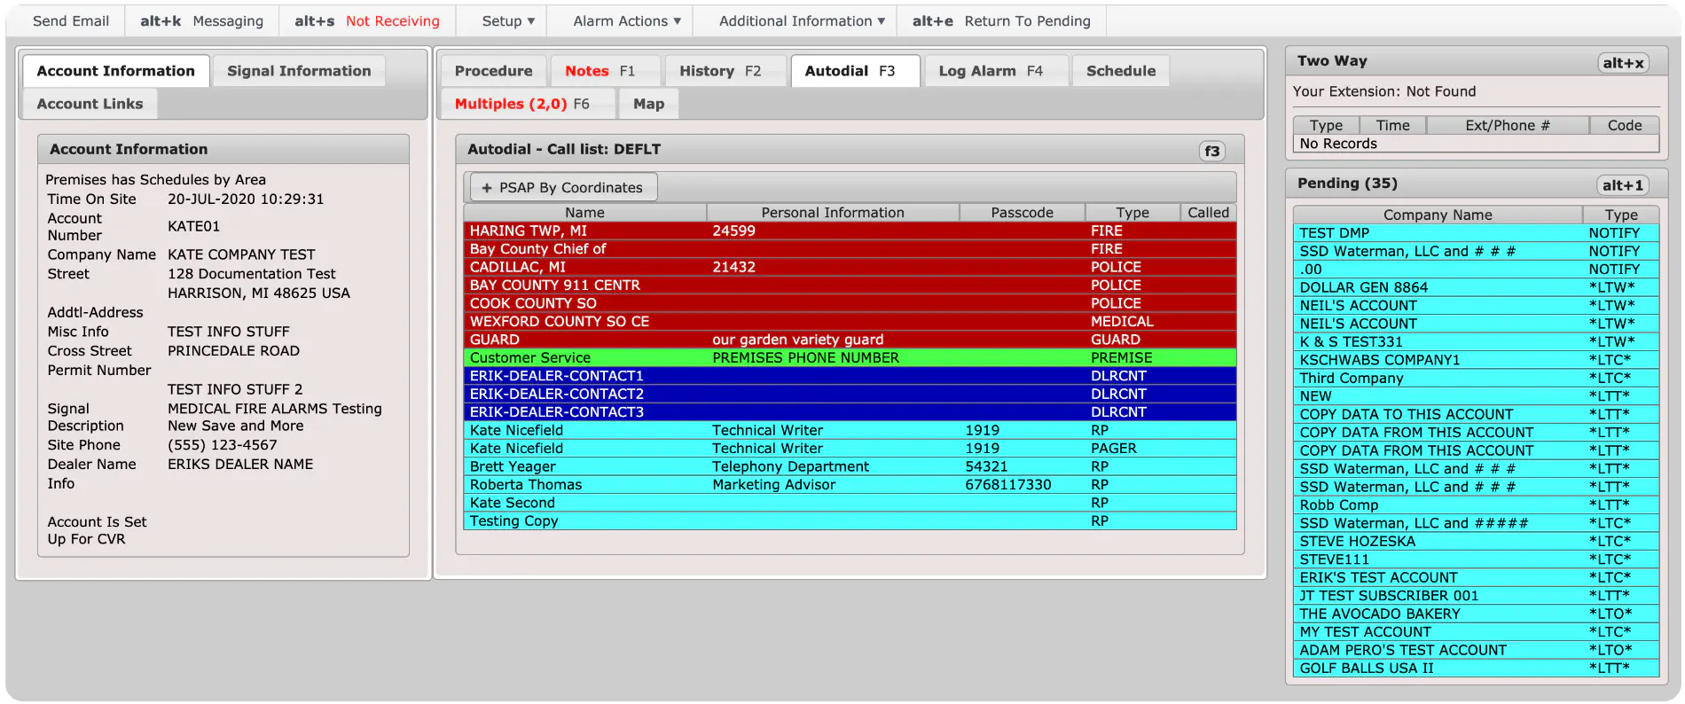1685x704 pixels.
Task: Click the Passcode column header
Action: (x=1022, y=213)
